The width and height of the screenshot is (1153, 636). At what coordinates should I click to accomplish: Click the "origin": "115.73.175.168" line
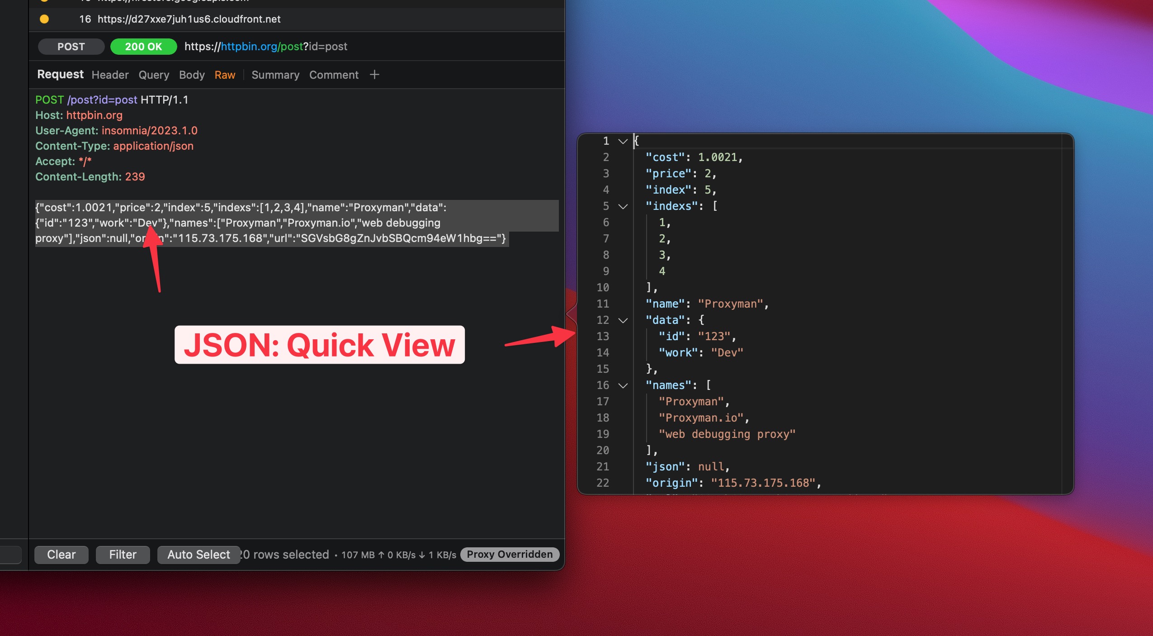pyautogui.click(x=734, y=483)
